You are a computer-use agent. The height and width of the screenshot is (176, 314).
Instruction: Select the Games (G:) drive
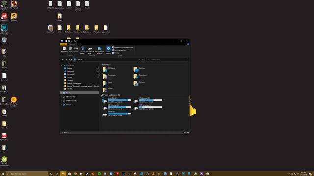point(117,113)
